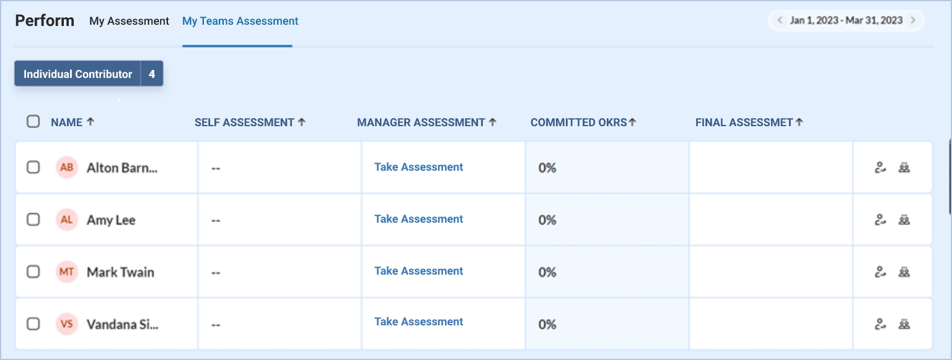
Task: Click the two-people group icon for Amy Lee
Action: point(904,220)
